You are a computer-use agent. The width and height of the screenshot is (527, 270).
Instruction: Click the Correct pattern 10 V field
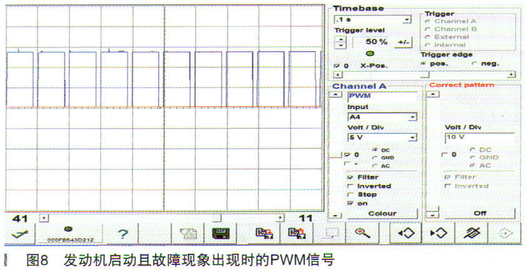480,138
